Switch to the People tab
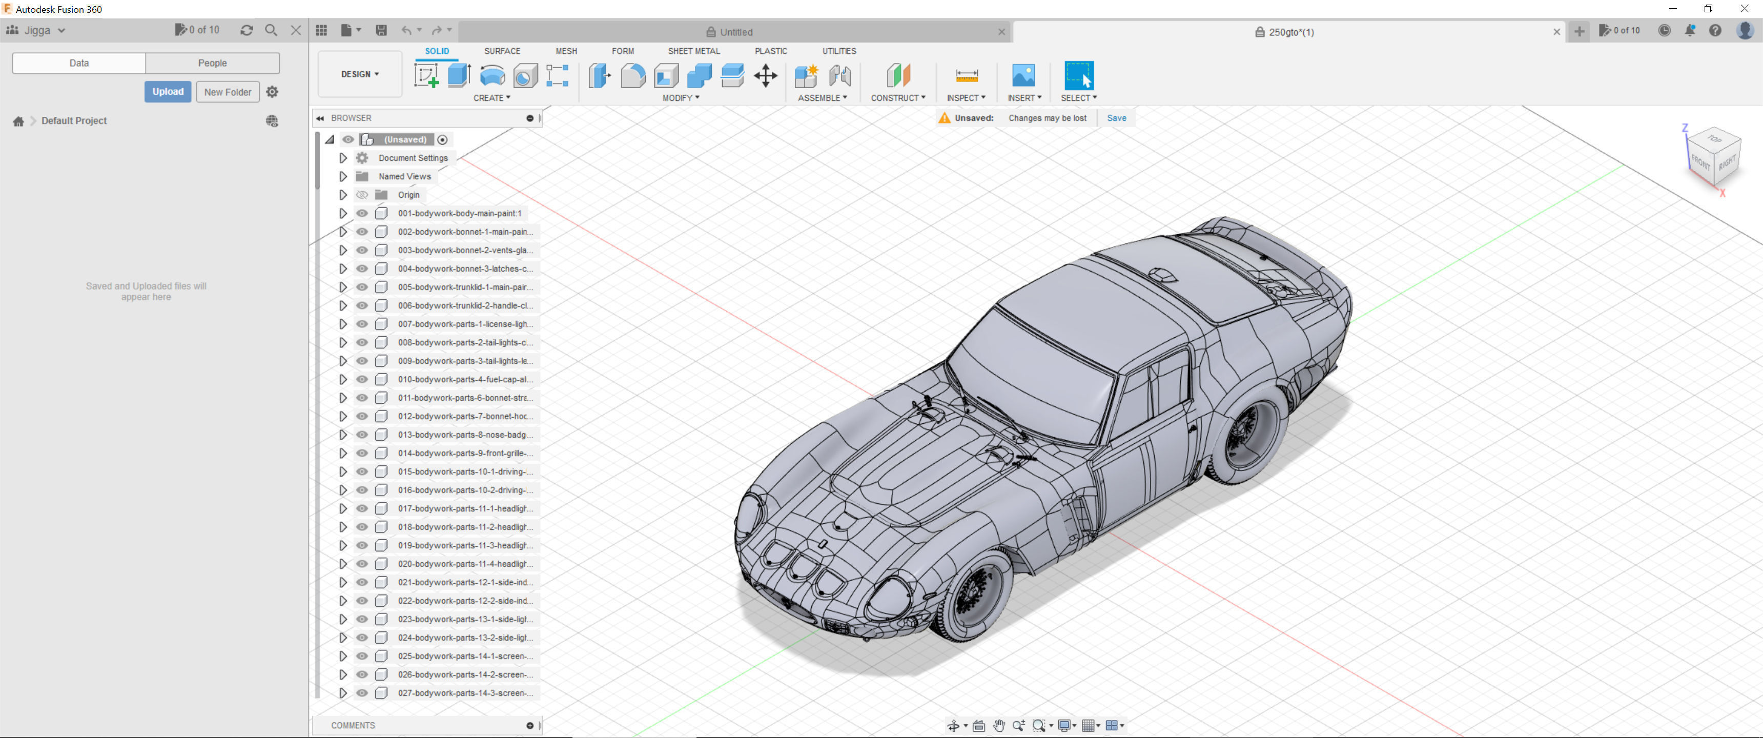1763x738 pixels. click(212, 63)
